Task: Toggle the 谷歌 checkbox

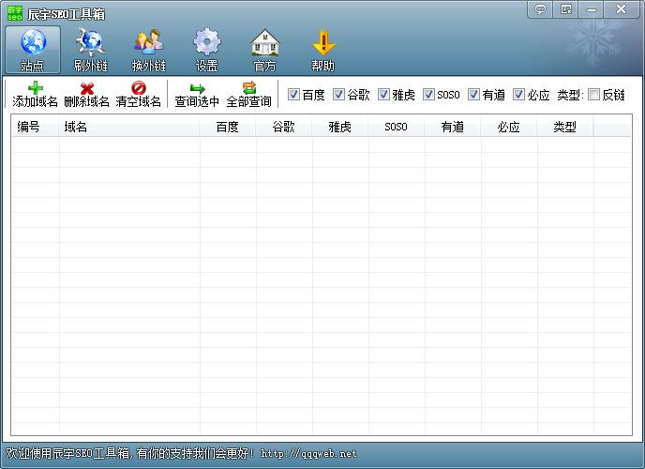Action: coord(339,95)
